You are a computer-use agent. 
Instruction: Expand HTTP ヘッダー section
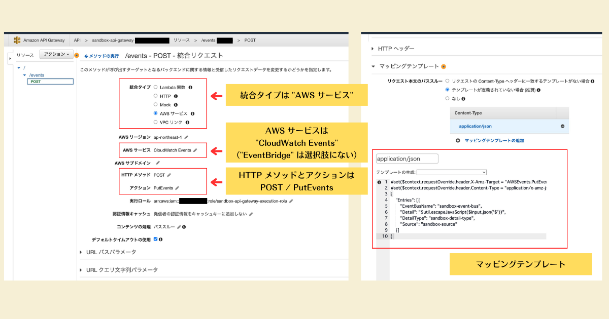pyautogui.click(x=373, y=49)
